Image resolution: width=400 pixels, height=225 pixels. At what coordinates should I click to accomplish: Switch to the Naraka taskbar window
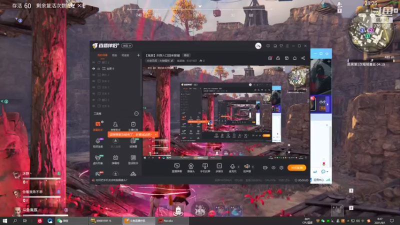coord(172,220)
